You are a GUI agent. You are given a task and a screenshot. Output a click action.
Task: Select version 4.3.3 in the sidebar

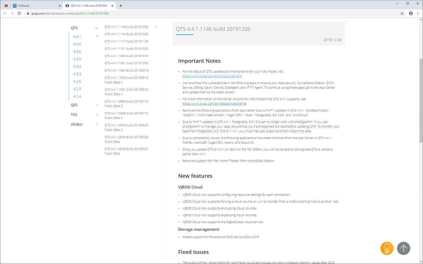[77, 74]
